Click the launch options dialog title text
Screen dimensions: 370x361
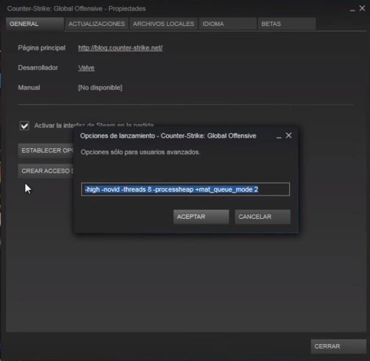click(168, 136)
